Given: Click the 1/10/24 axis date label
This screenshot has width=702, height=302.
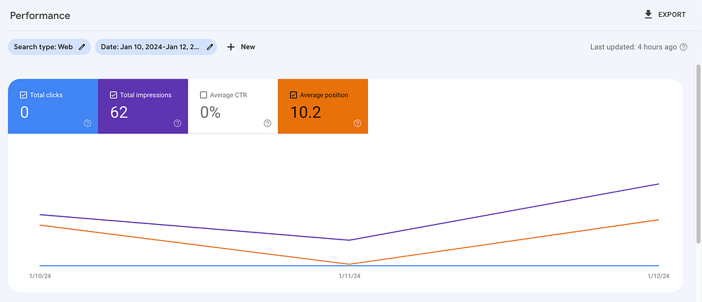Looking at the screenshot, I should point(39,276).
